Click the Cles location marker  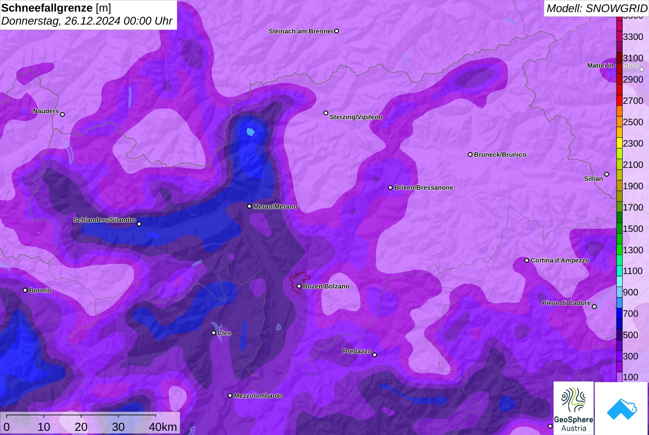(x=214, y=333)
